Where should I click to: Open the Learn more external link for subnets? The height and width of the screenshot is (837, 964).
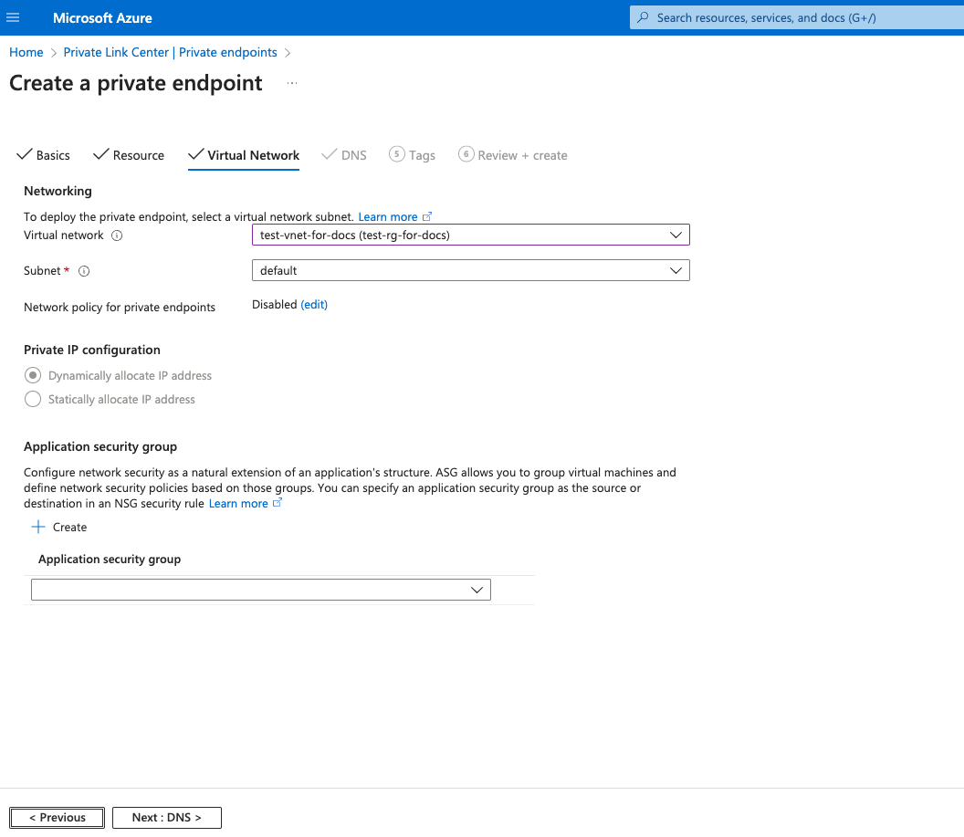[388, 216]
